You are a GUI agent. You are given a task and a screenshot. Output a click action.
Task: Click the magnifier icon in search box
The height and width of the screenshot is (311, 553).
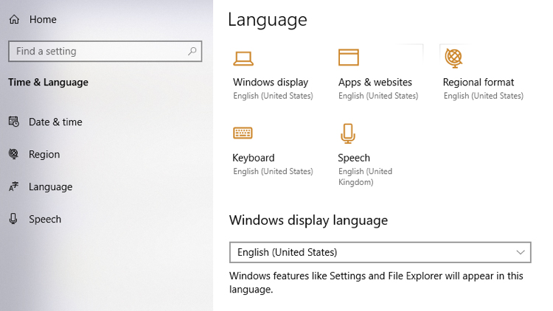click(192, 52)
